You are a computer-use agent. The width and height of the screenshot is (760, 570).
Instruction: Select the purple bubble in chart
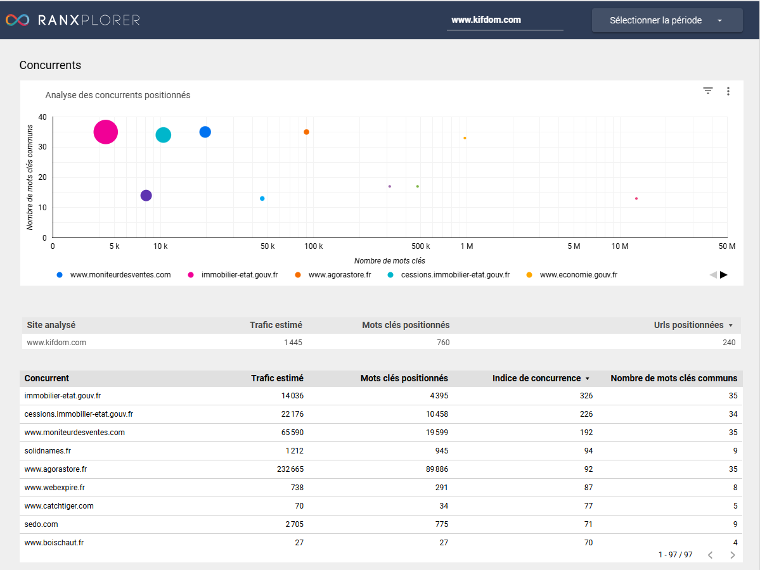146,195
